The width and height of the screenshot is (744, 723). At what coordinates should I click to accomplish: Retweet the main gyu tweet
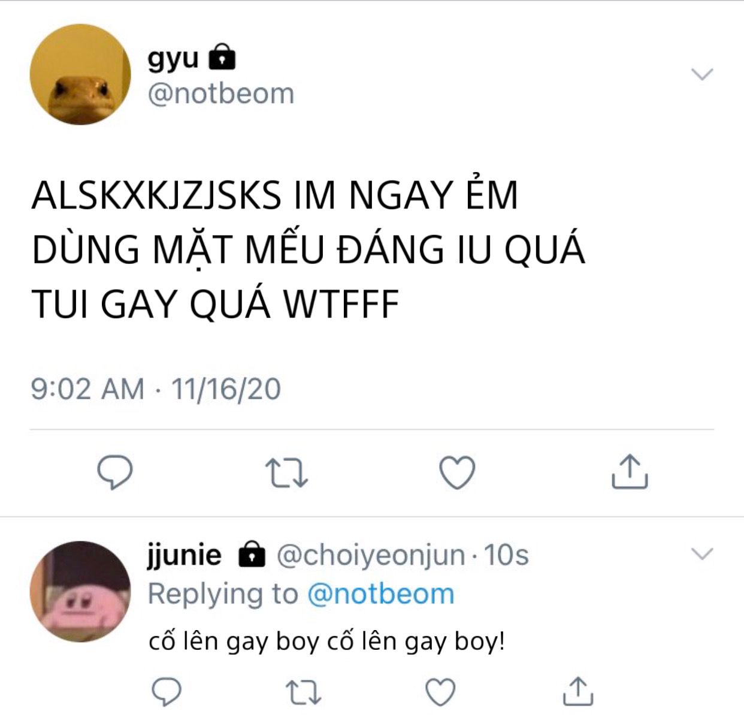[x=286, y=472]
